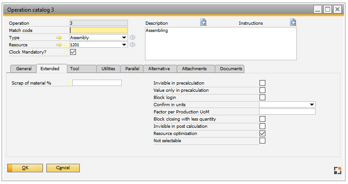Click the round list icon after Type dropdown
Image resolution: width=348 pixels, height=184 pixels.
tap(132, 38)
